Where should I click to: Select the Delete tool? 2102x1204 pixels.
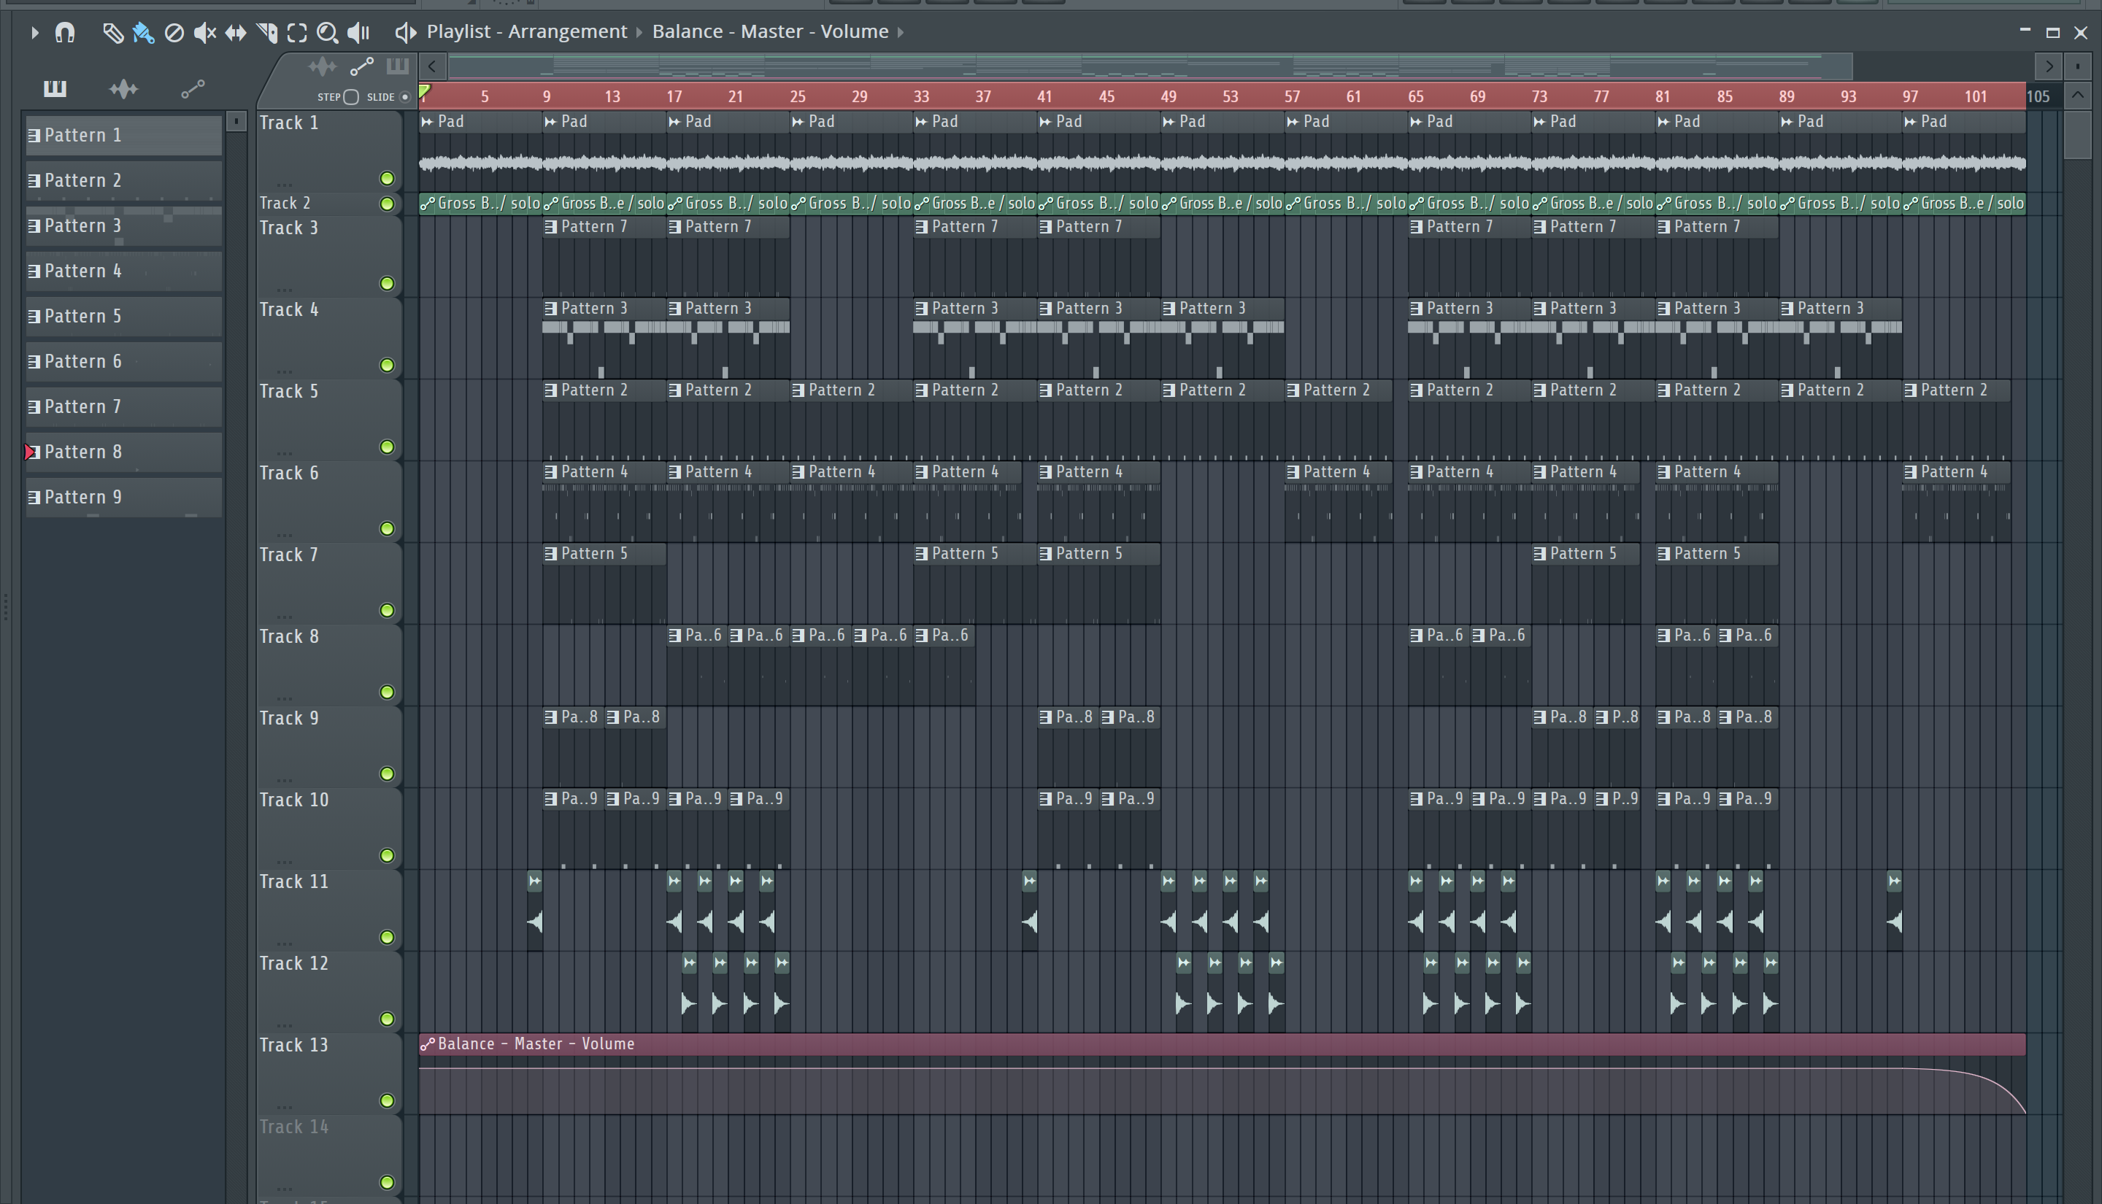coord(174,32)
